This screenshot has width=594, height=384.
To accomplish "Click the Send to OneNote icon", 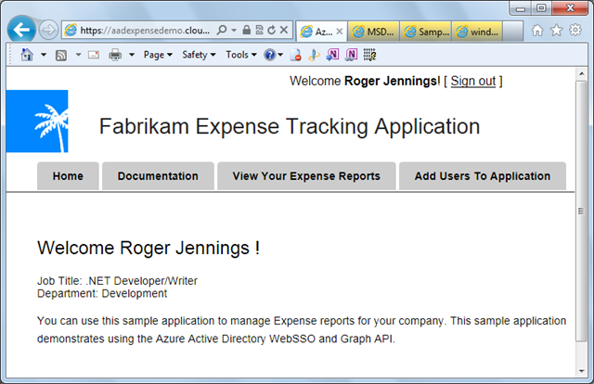I will click(x=332, y=55).
